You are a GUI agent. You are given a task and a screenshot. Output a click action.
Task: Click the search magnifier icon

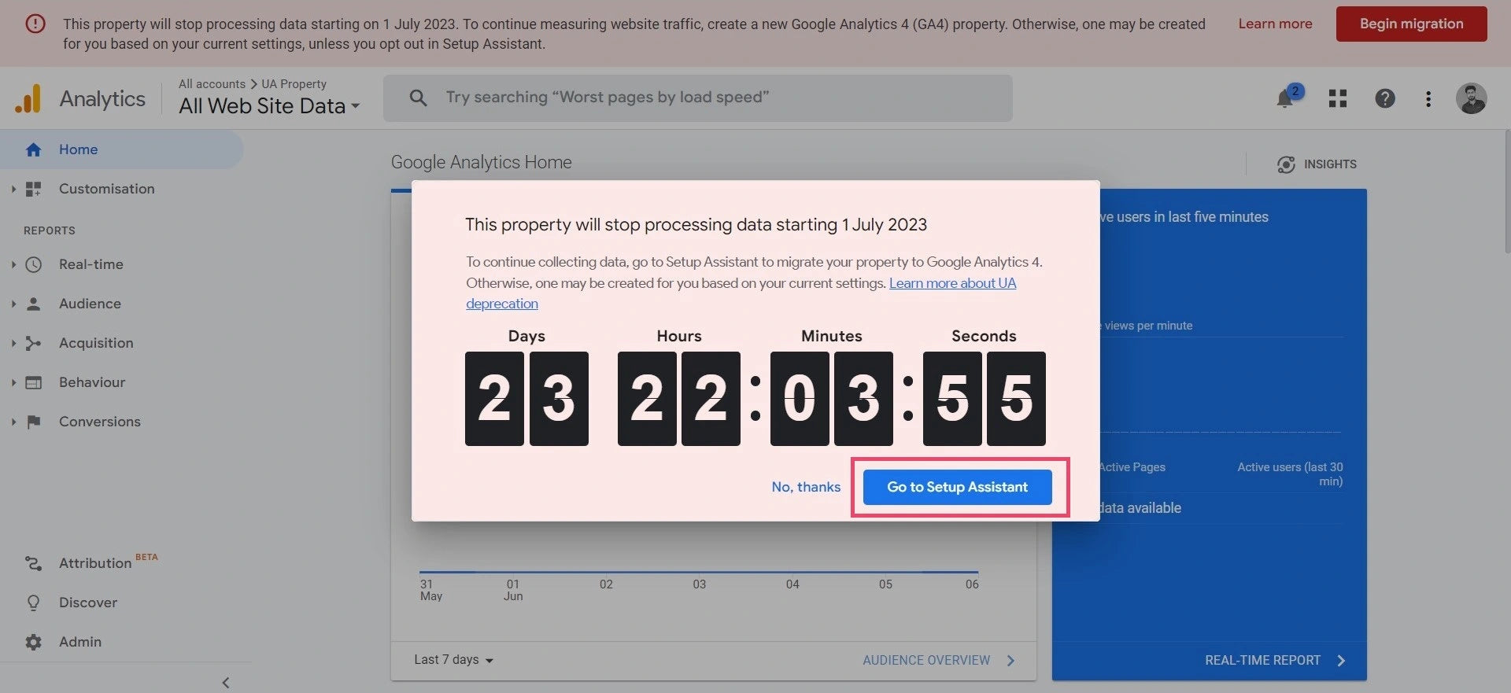click(419, 98)
